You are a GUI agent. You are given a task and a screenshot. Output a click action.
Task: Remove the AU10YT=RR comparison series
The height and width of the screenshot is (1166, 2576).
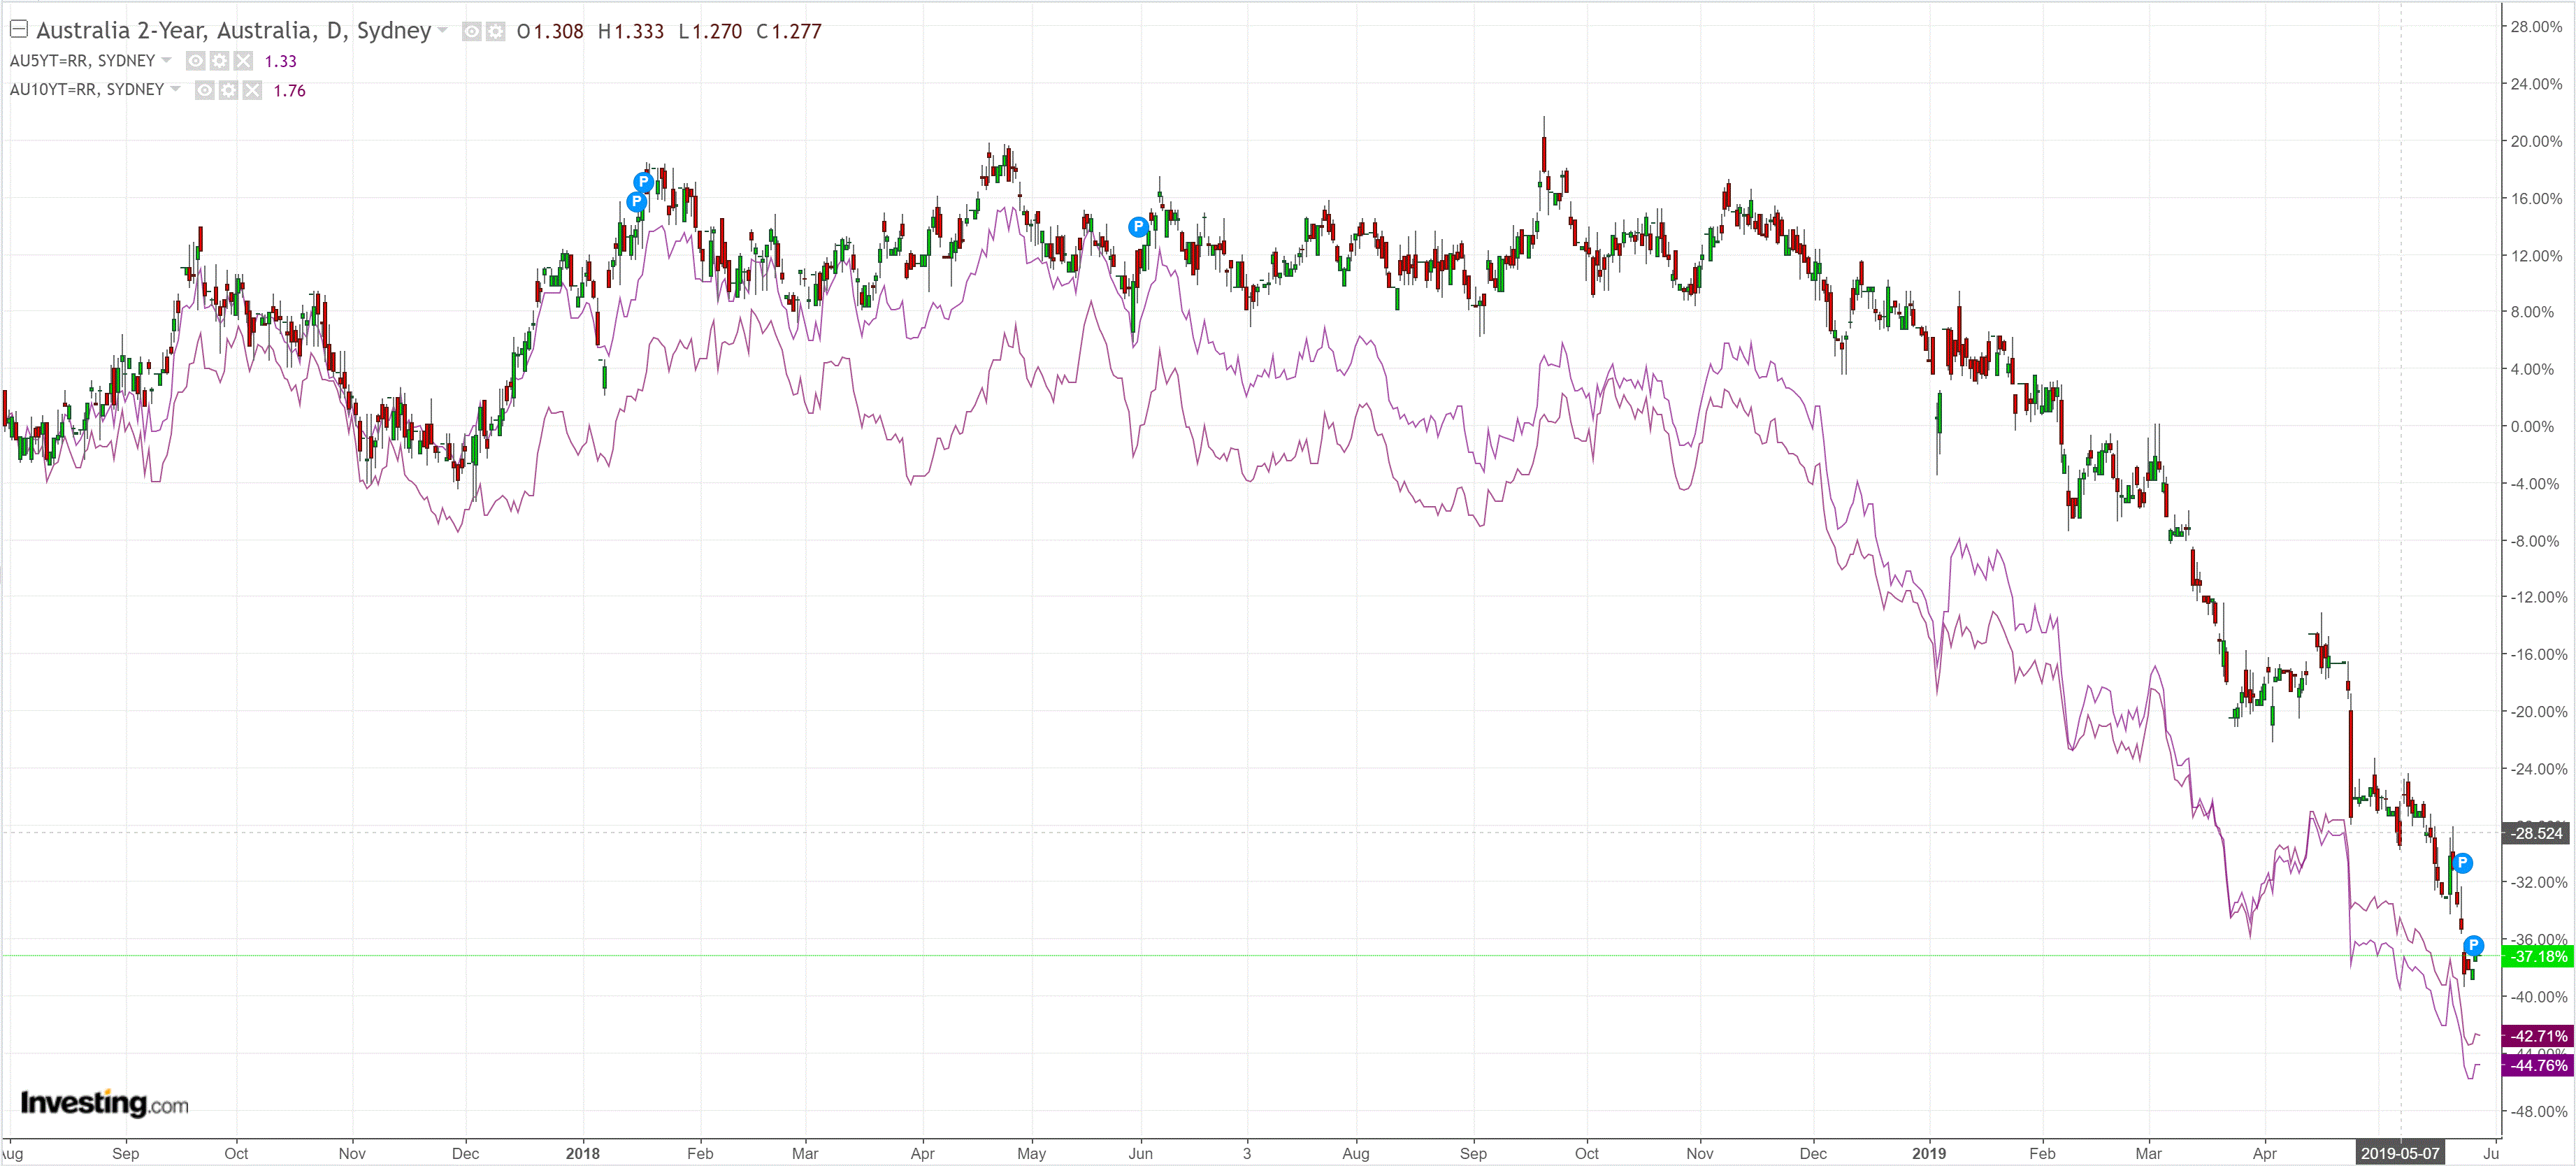tap(253, 90)
